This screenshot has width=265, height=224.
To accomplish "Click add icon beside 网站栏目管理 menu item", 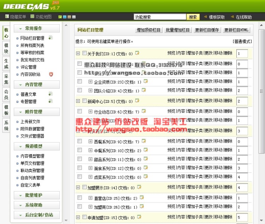I will tap(51, 37).
